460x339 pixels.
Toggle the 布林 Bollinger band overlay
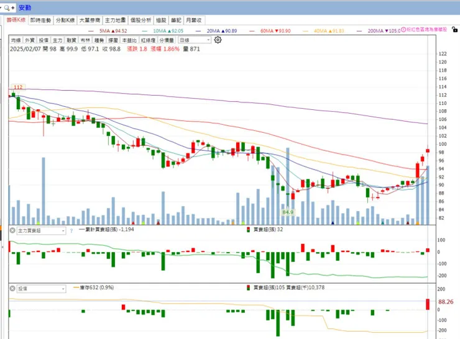[x=85, y=40]
